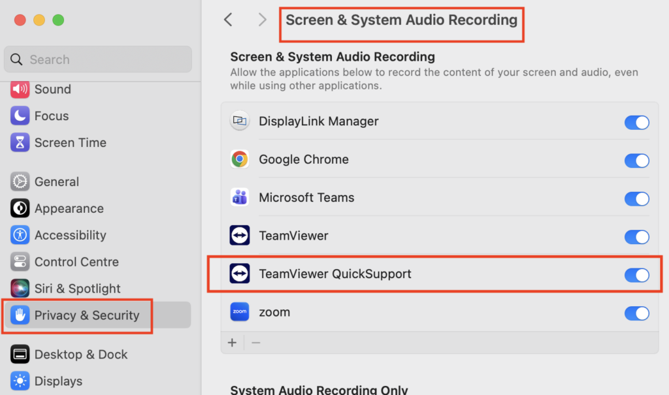
Task: Click the zoom app icon
Action: 240,312
